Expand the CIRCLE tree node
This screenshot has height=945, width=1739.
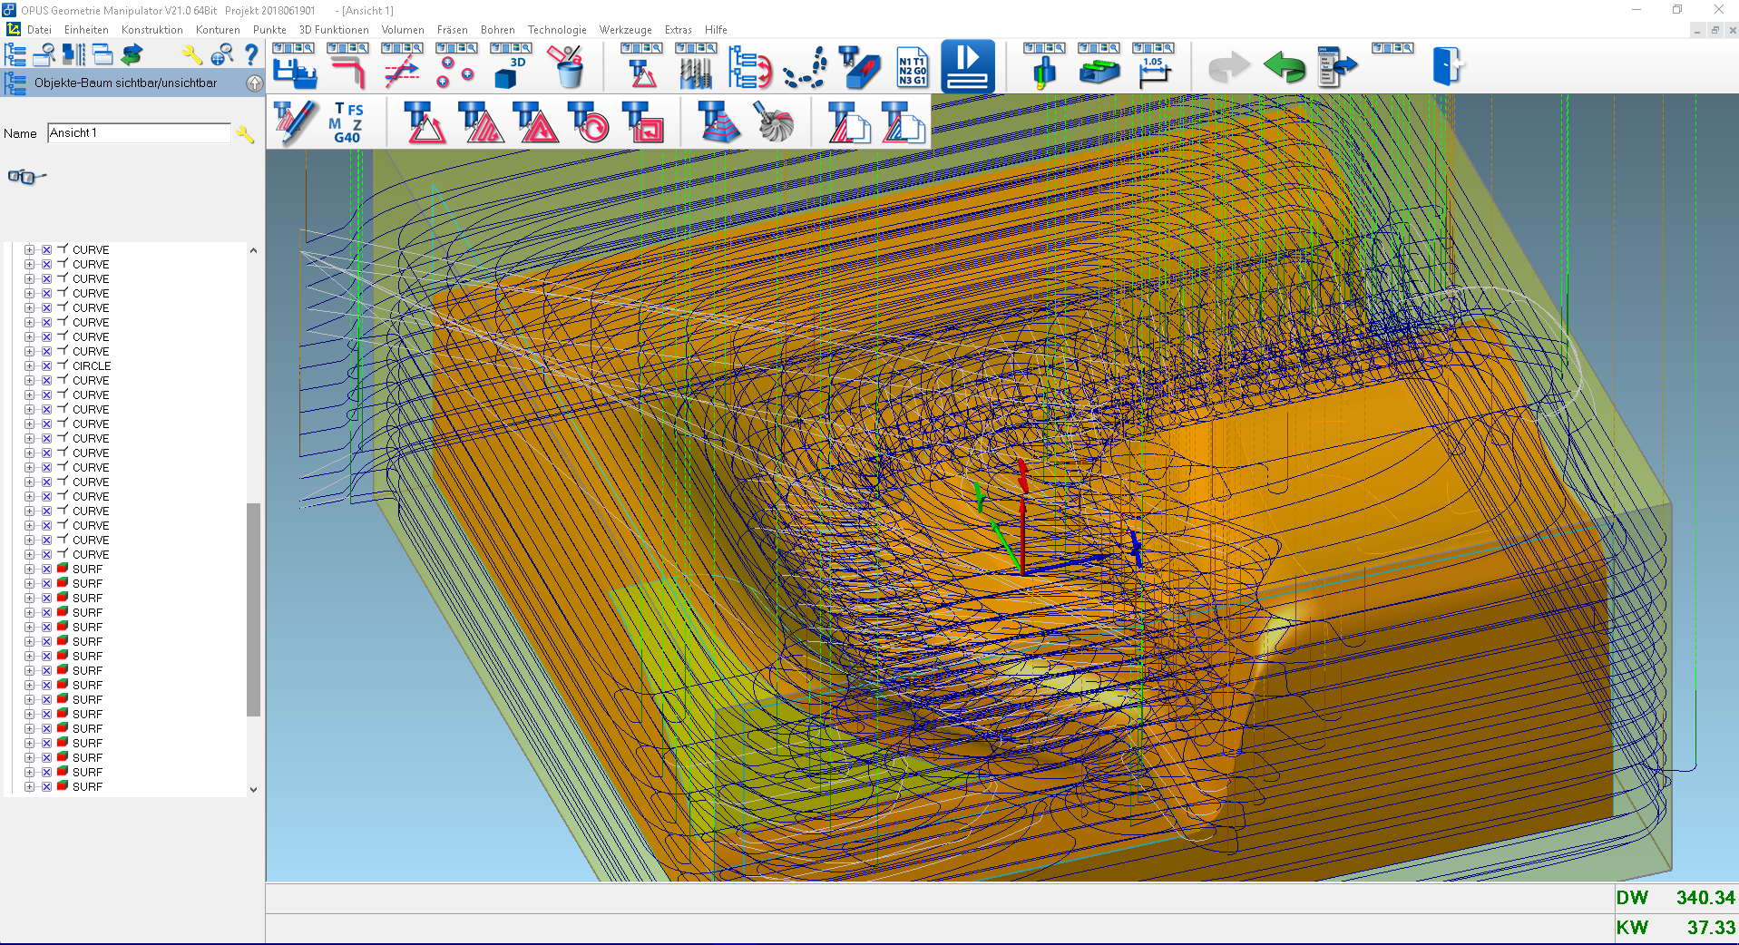29,366
